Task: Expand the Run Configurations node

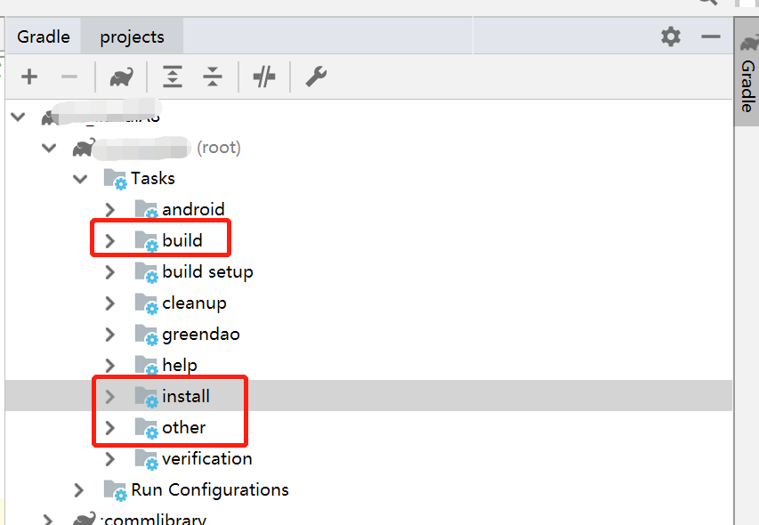Action: pyautogui.click(x=79, y=490)
